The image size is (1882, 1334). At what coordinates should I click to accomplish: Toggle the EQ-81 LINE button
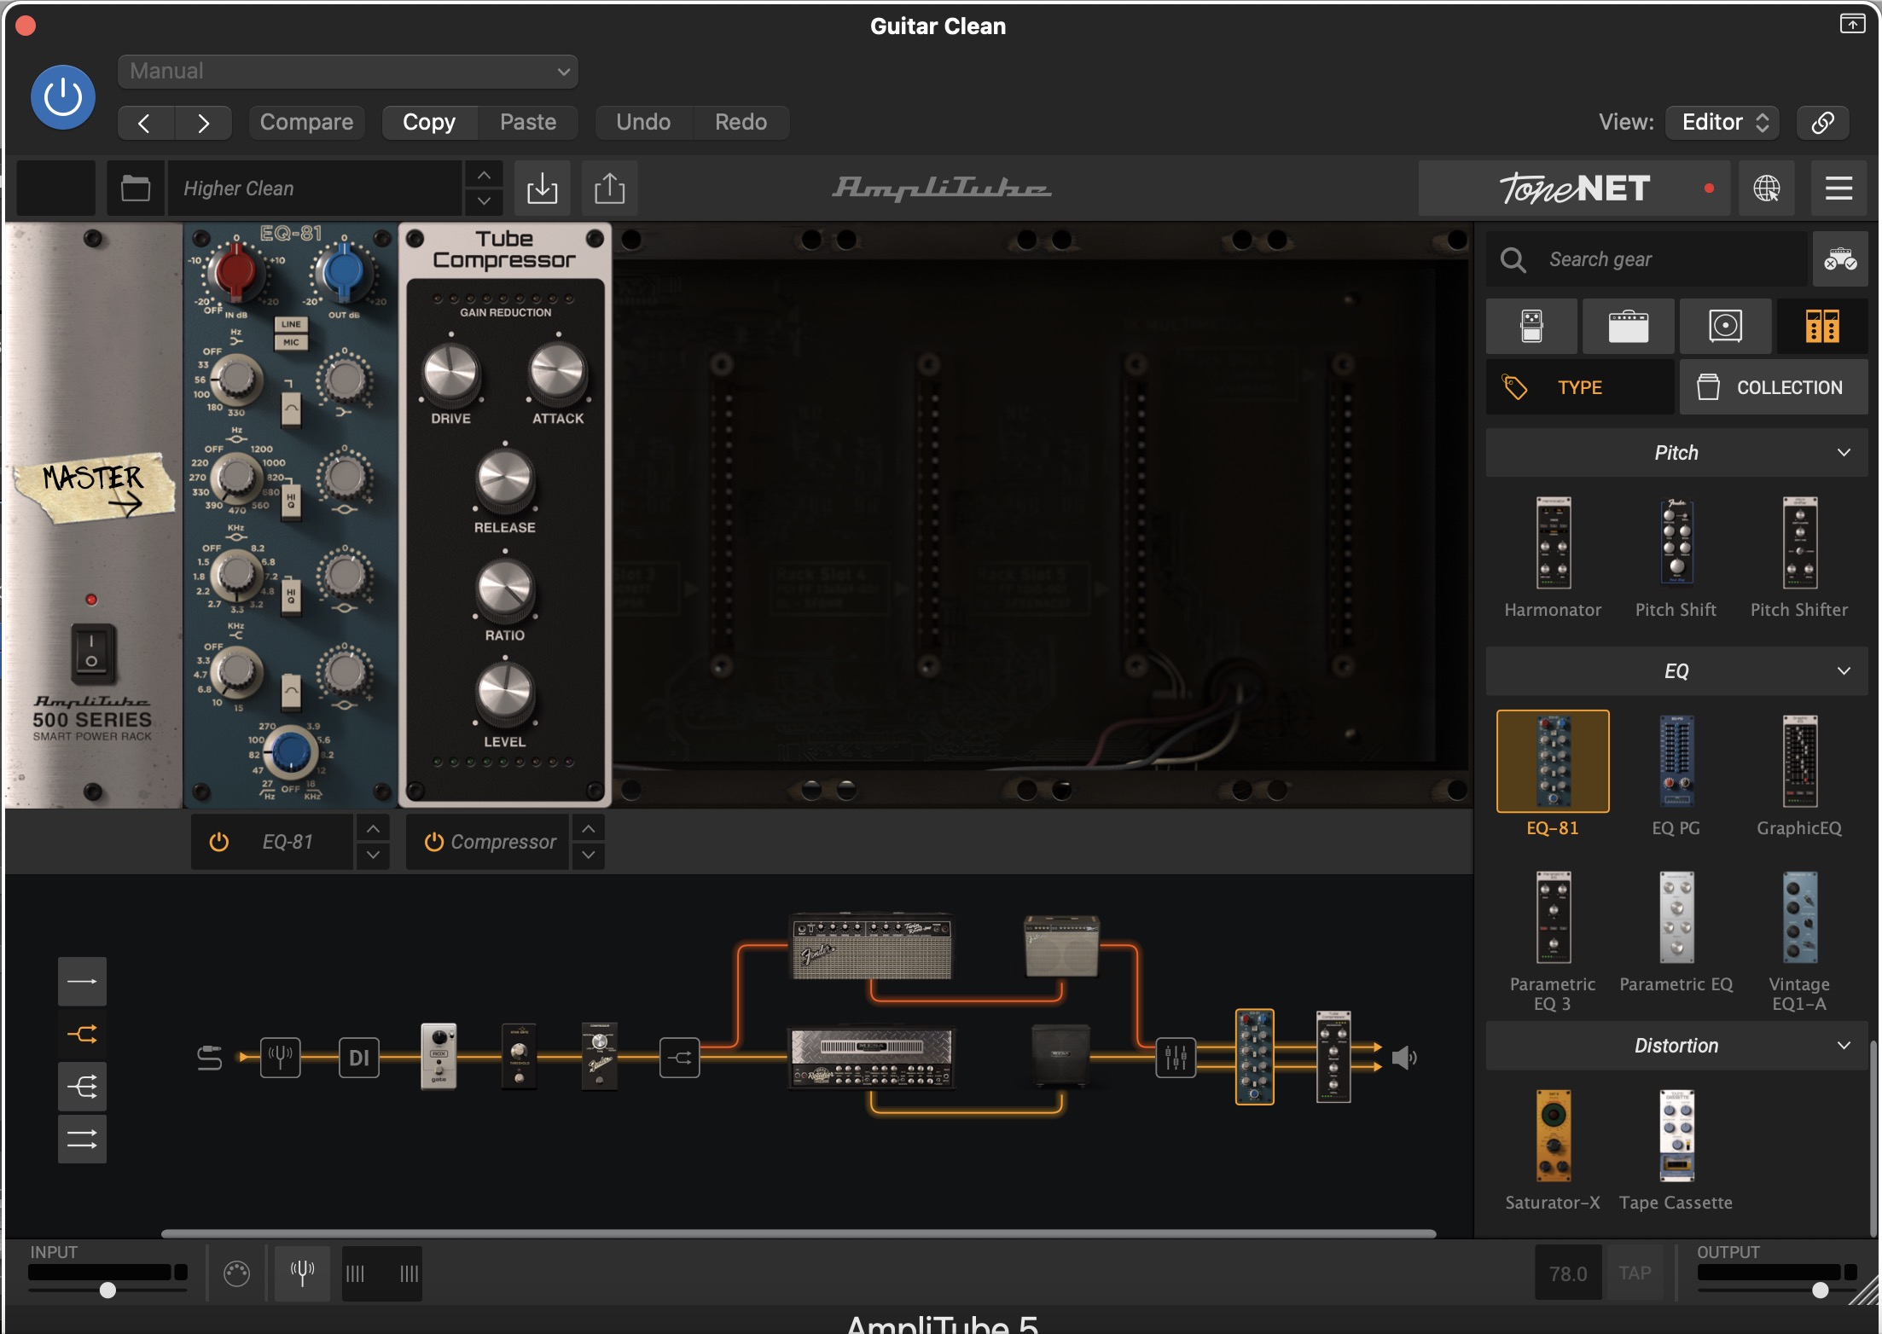pyautogui.click(x=291, y=324)
